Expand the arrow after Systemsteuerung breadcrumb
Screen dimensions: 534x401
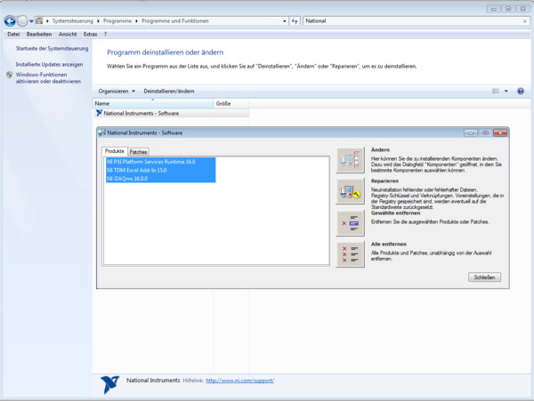[x=98, y=21]
